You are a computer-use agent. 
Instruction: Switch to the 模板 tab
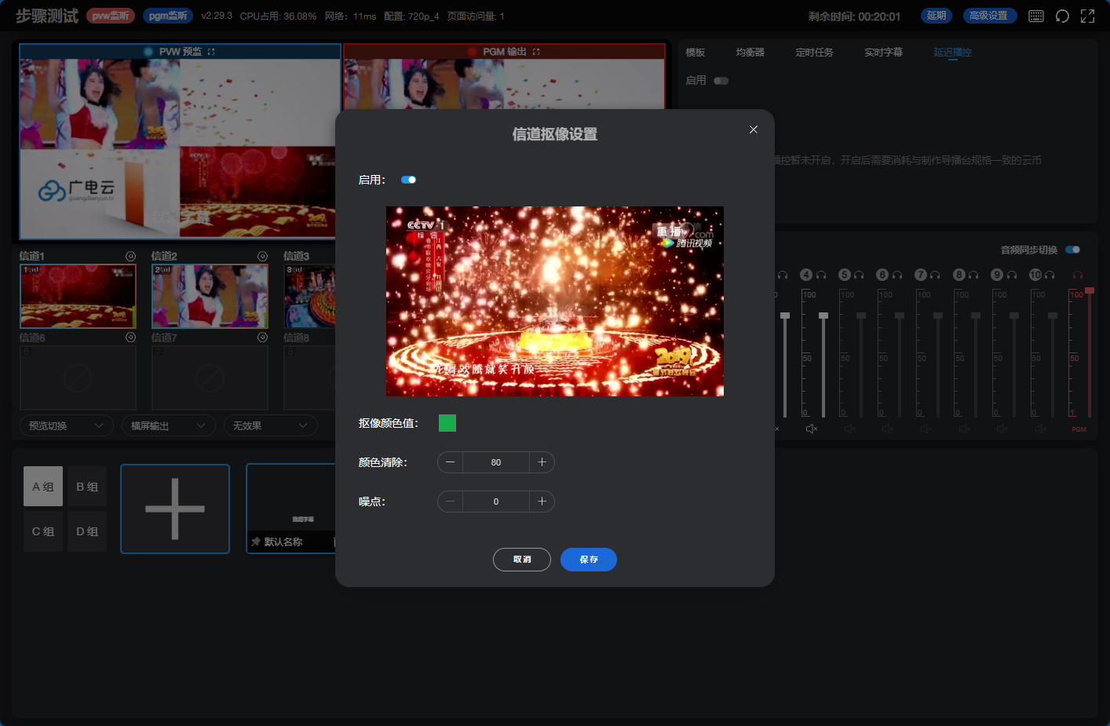click(696, 53)
